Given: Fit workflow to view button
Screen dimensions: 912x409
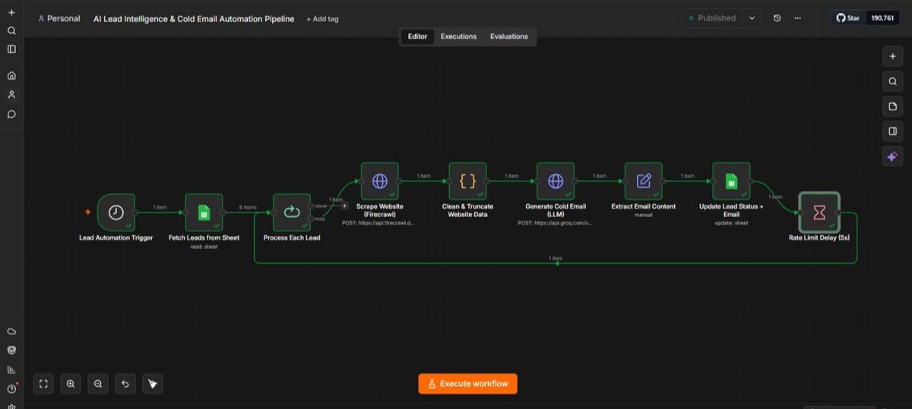Looking at the screenshot, I should pyautogui.click(x=43, y=384).
